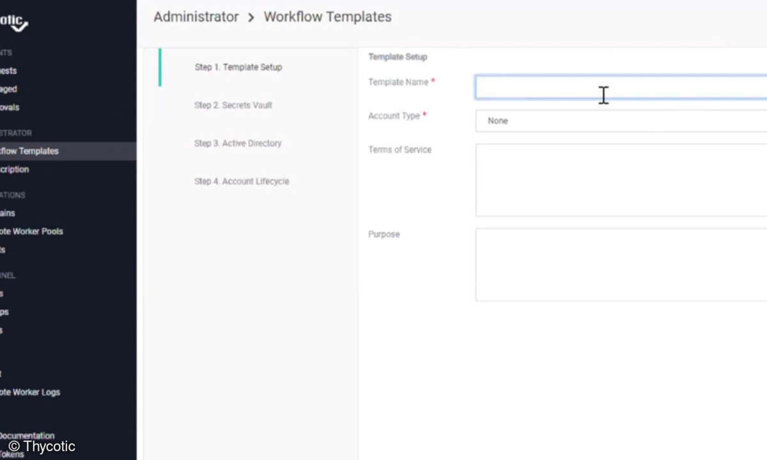
Task: Open the Requests item in the sidebar
Action: click(8, 70)
